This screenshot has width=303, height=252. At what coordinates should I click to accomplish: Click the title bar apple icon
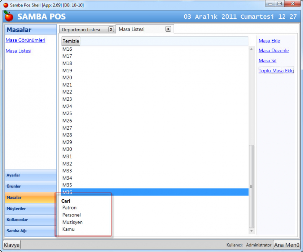pos(6,5)
